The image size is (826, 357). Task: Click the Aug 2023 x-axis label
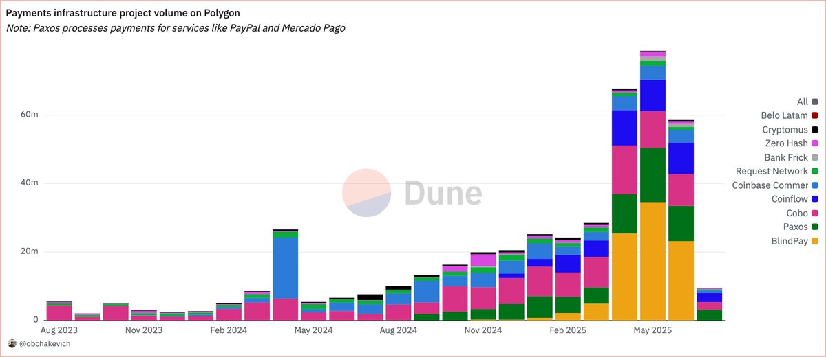59,331
